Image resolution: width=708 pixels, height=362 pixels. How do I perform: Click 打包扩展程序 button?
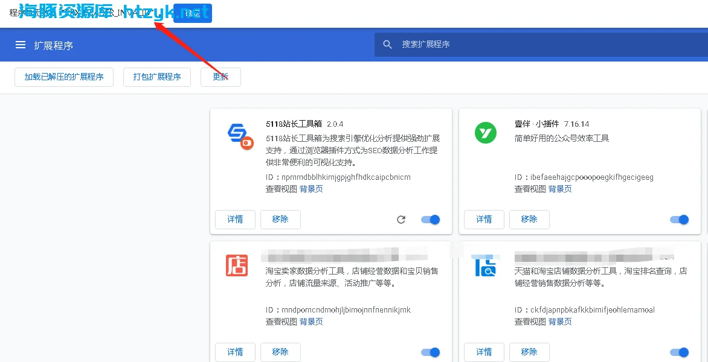pyautogui.click(x=157, y=77)
